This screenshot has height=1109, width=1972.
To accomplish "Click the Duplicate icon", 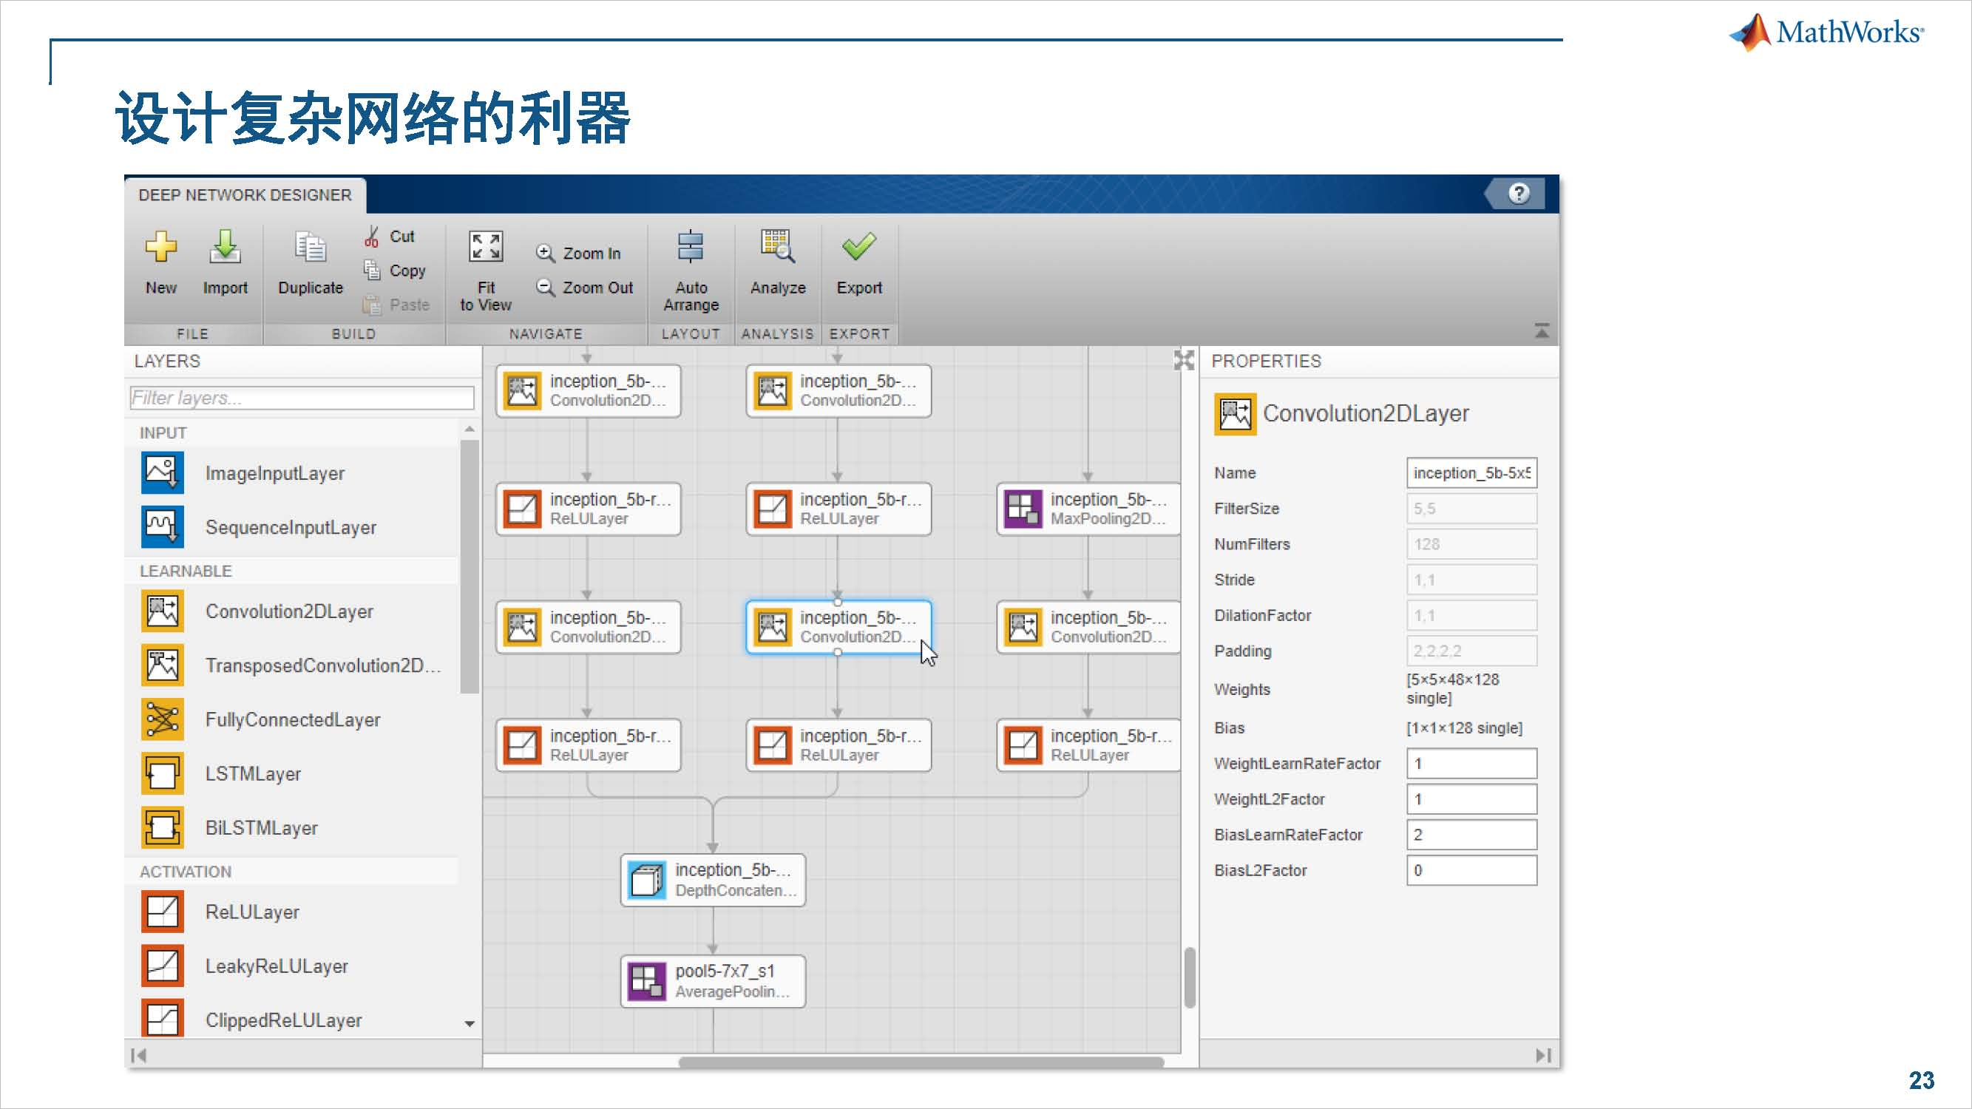I will pyautogui.click(x=310, y=247).
